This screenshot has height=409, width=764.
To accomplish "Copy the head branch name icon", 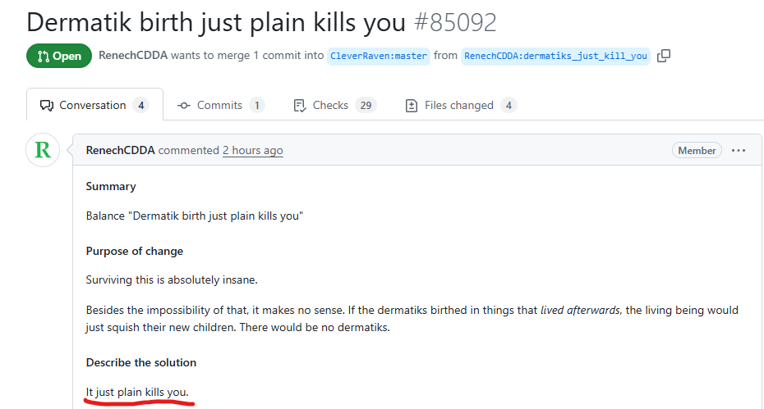I will point(664,56).
